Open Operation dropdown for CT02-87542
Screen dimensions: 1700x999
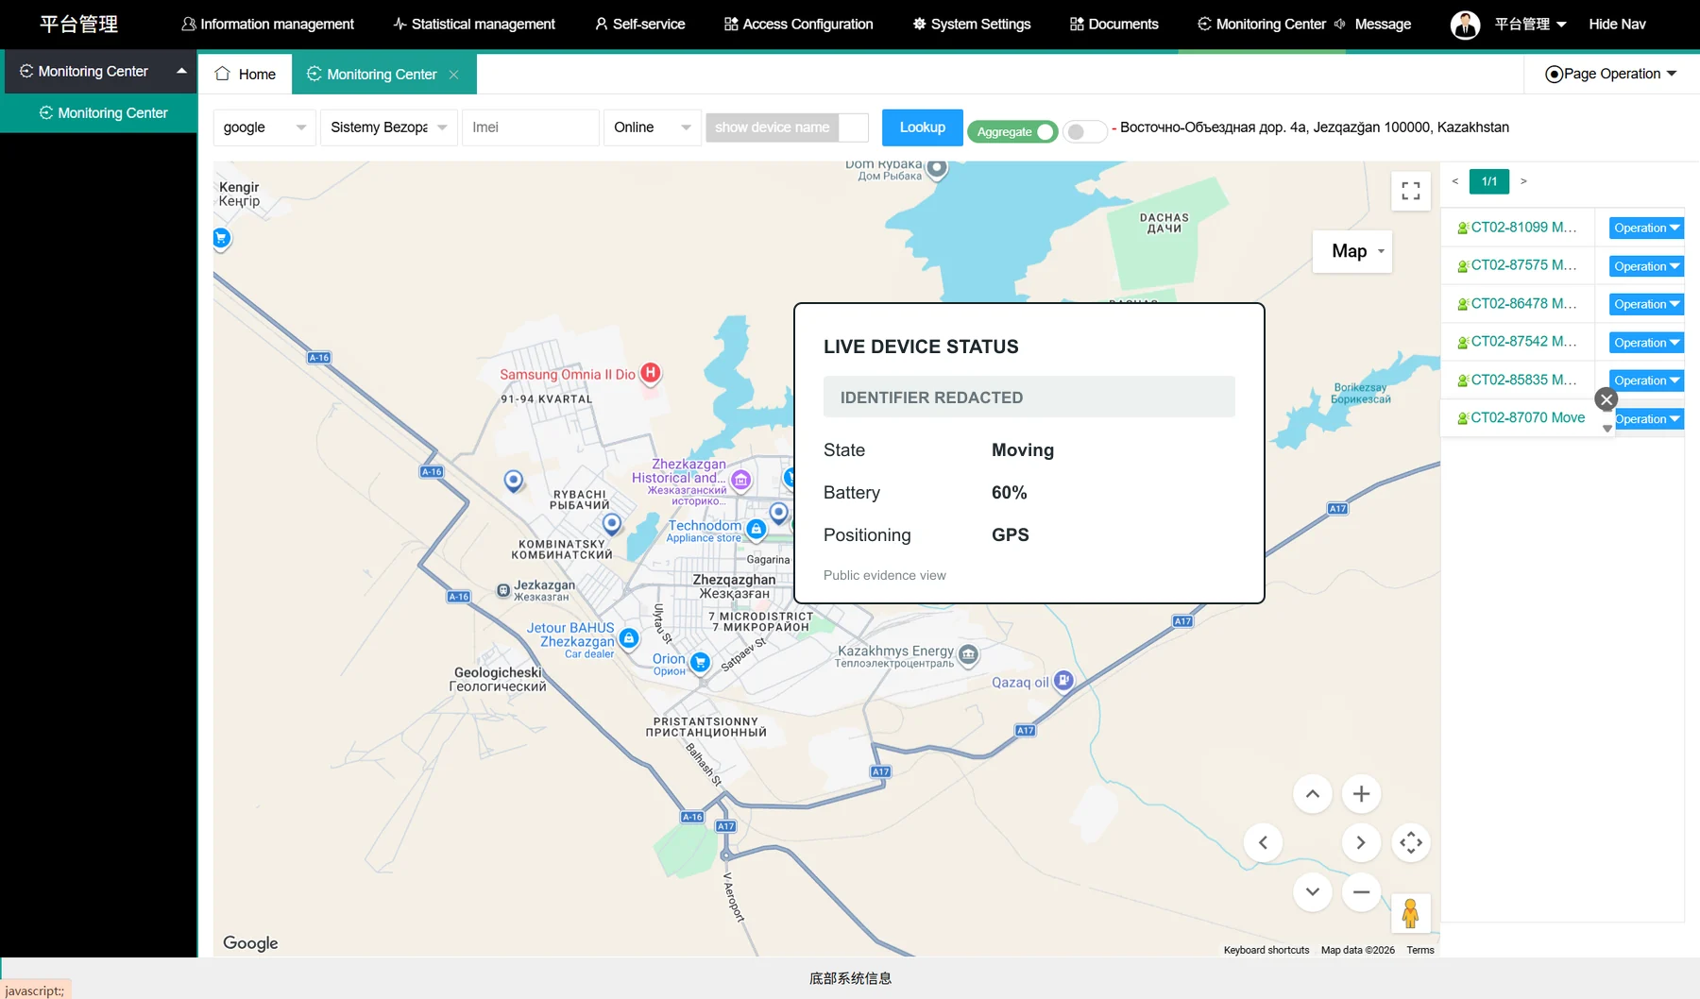(1646, 343)
